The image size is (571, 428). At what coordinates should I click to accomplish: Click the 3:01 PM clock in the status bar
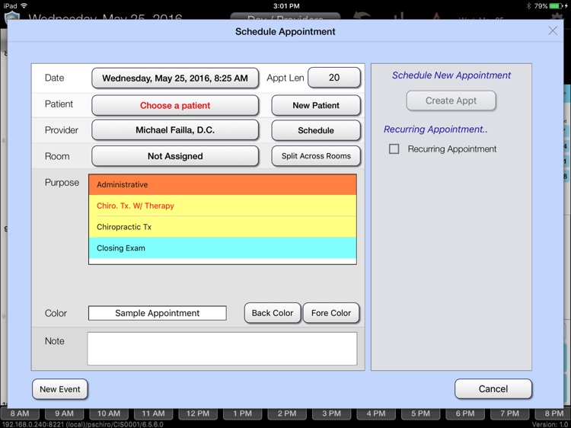point(286,6)
